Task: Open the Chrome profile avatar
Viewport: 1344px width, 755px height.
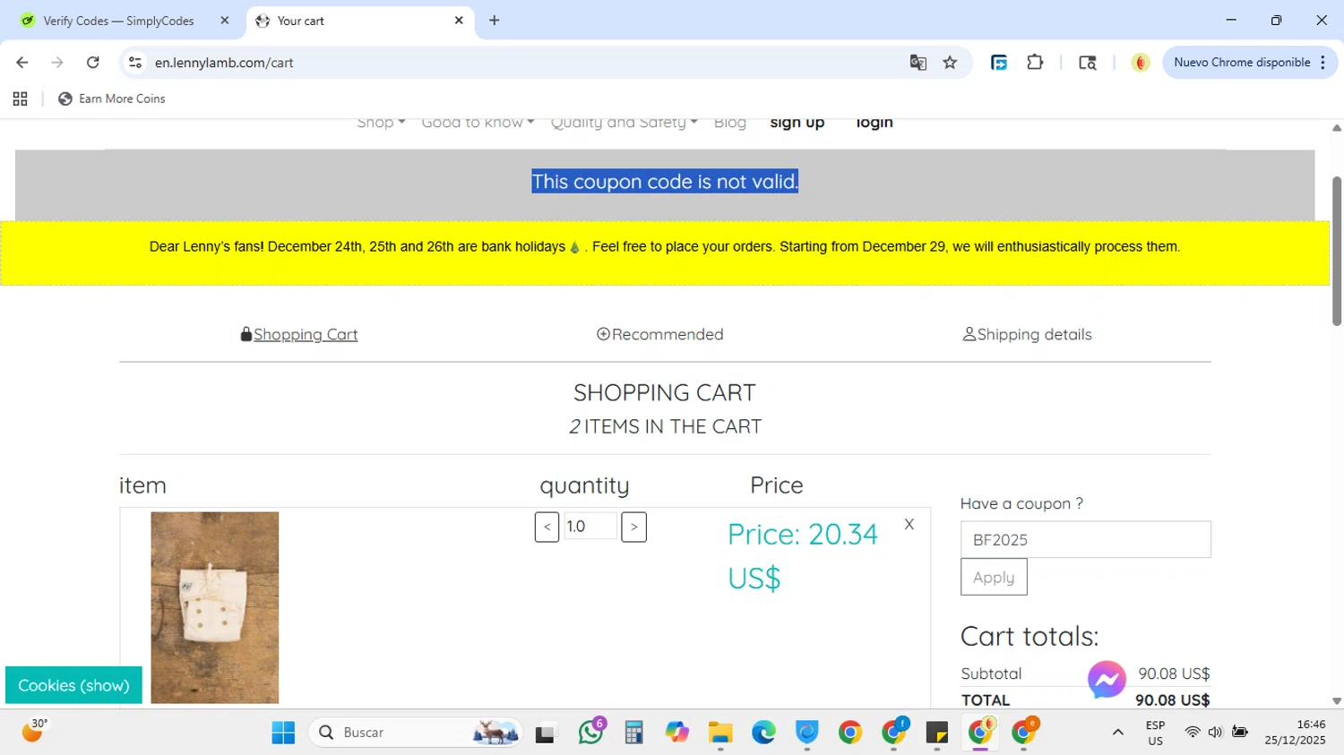Action: click(x=1140, y=63)
